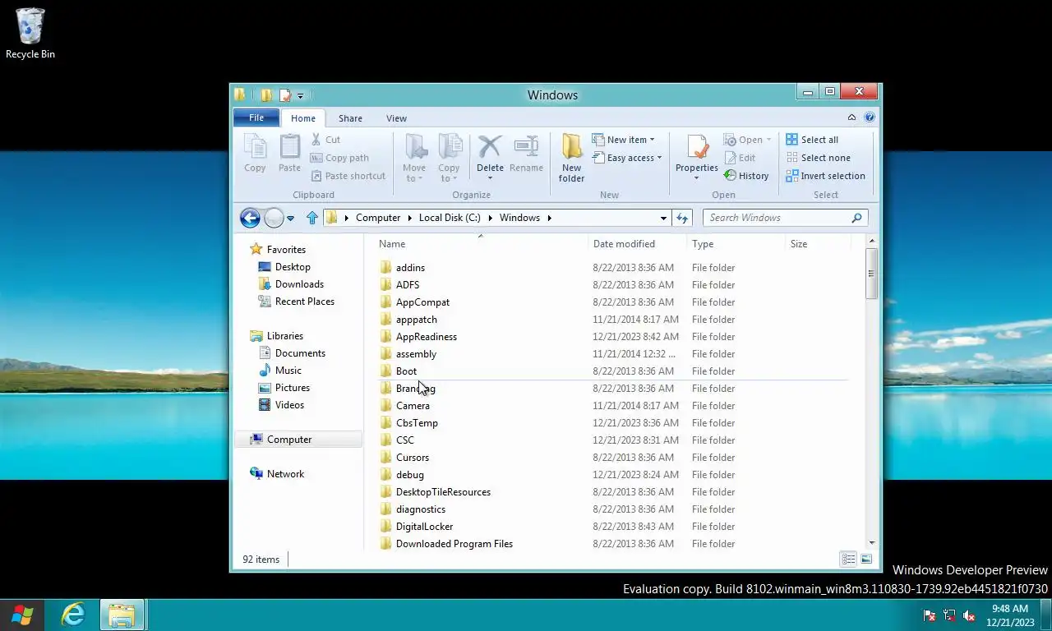Click the Paste ribbon icon

click(x=289, y=154)
